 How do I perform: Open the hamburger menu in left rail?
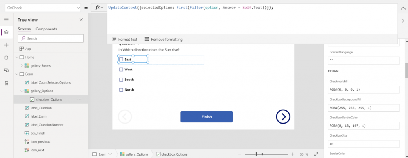(x=6, y=20)
